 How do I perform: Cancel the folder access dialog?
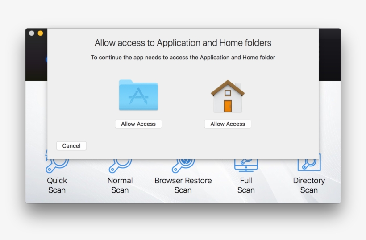pyautogui.click(x=71, y=146)
